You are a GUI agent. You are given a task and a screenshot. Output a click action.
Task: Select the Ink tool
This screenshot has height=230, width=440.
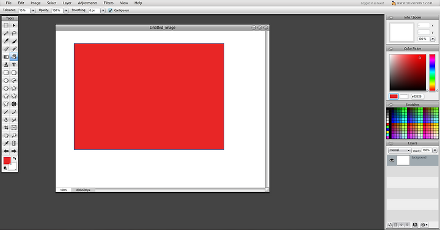[13, 41]
